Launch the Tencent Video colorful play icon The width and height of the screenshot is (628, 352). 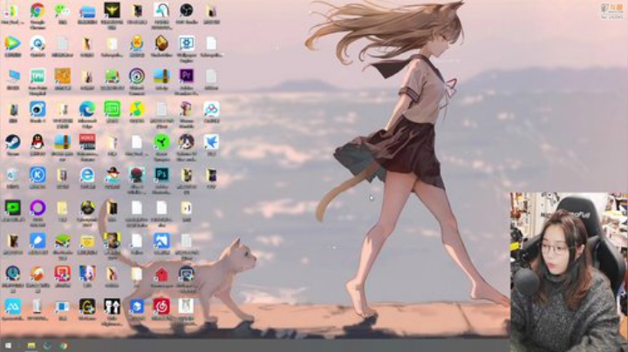[x=12, y=44]
